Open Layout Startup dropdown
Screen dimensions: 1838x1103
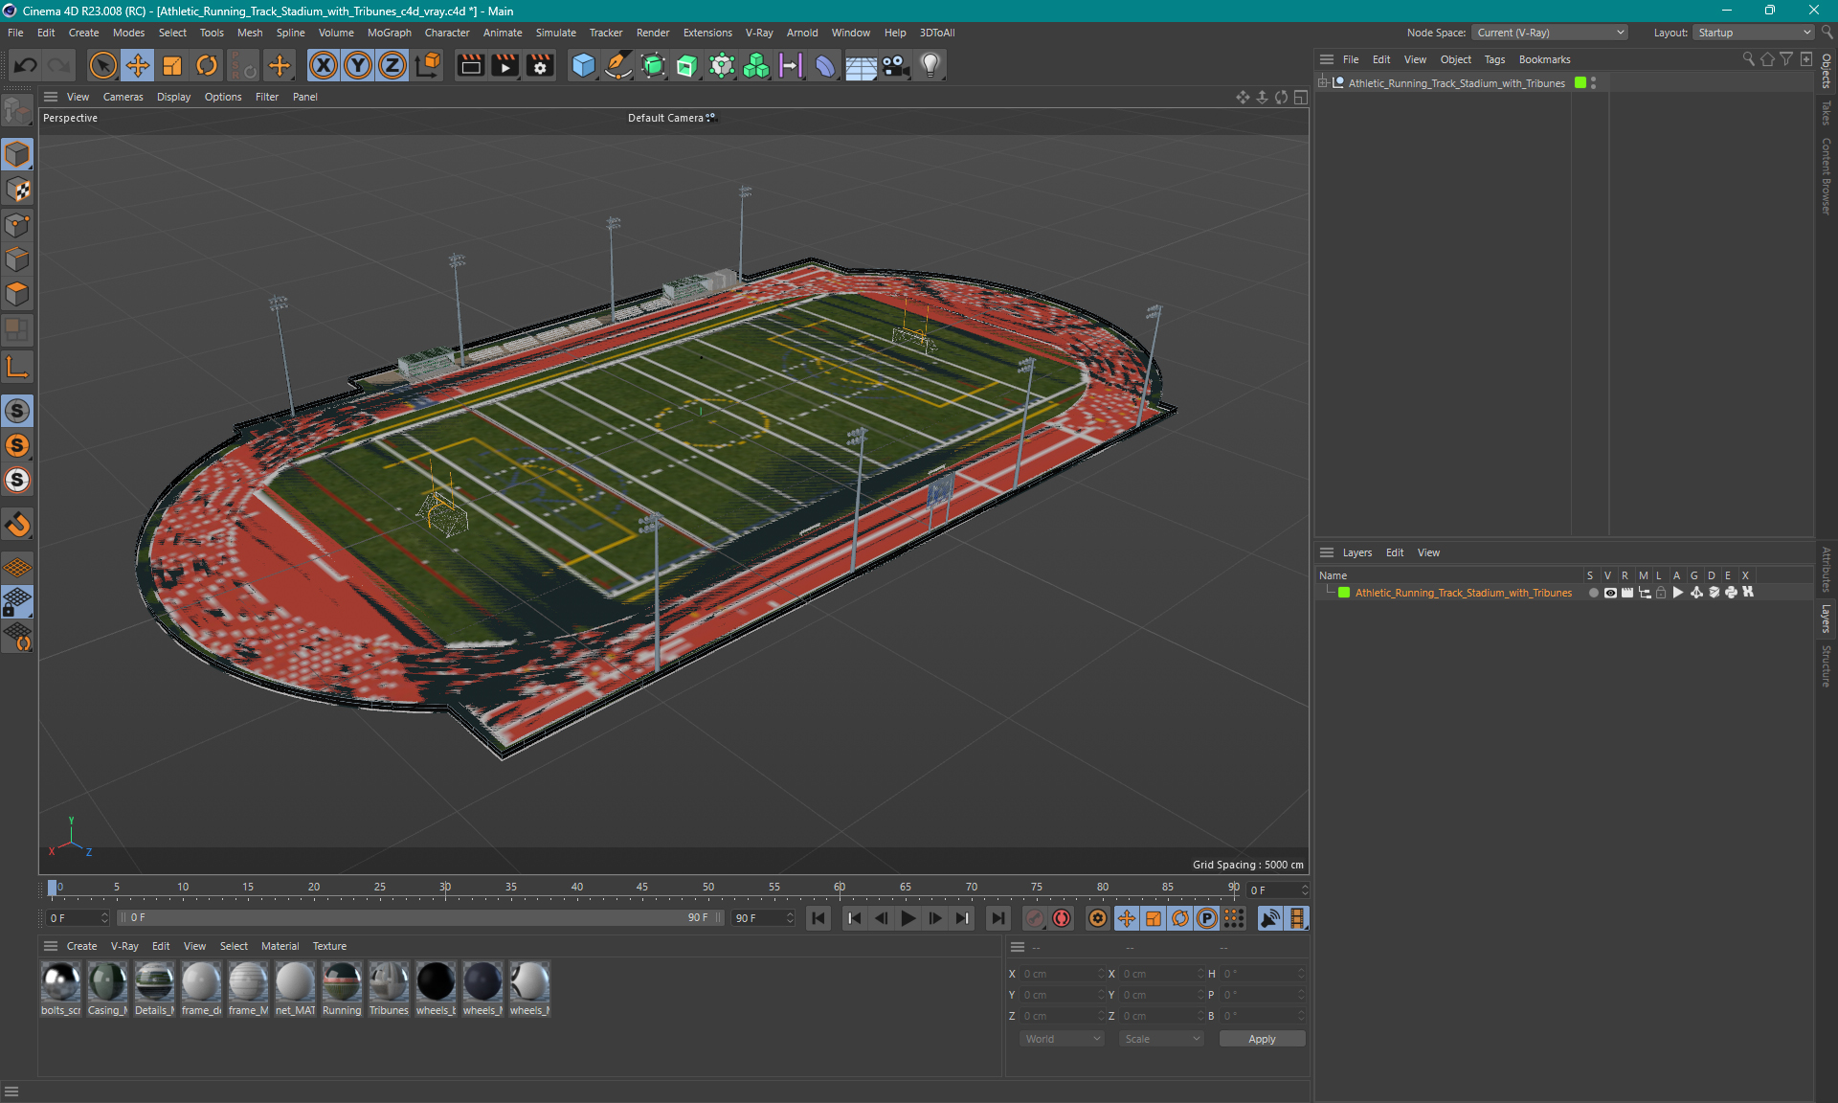pos(1754,33)
